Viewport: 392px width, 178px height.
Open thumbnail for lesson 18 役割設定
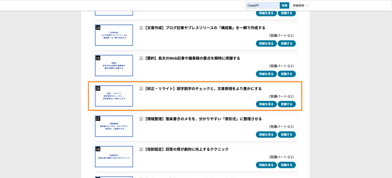point(114,157)
